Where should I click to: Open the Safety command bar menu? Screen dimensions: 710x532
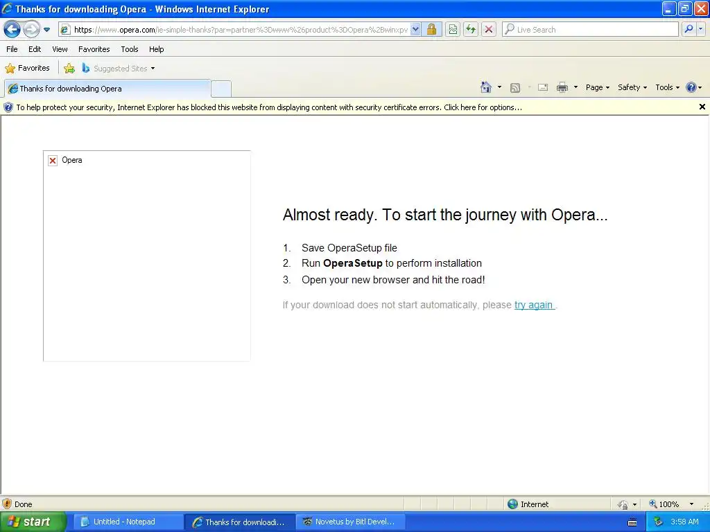tap(632, 87)
